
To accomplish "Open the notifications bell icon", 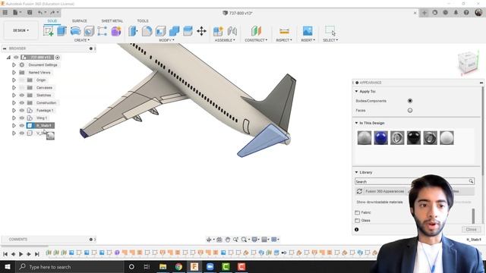I will [x=456, y=13].
